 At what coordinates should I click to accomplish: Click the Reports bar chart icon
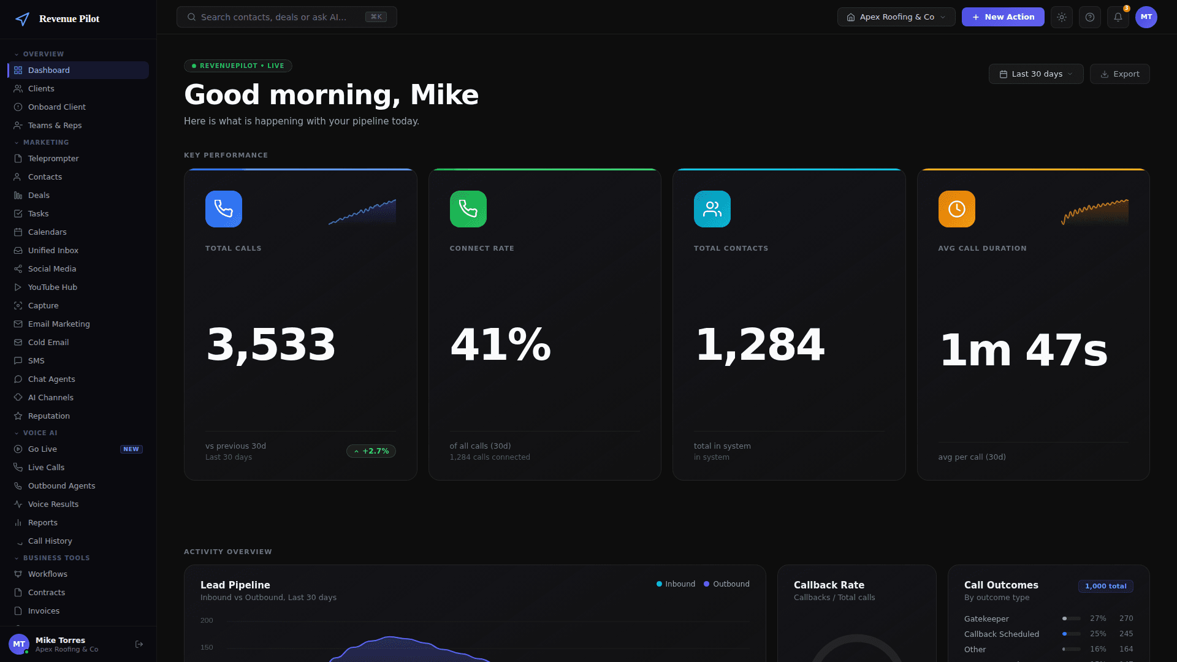pos(18,523)
